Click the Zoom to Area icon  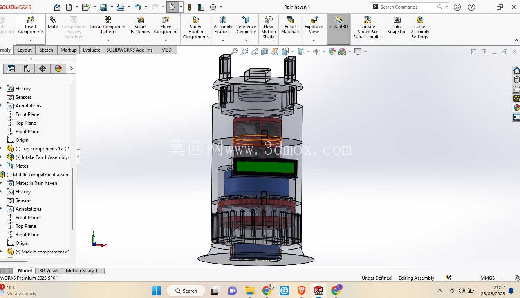point(244,52)
